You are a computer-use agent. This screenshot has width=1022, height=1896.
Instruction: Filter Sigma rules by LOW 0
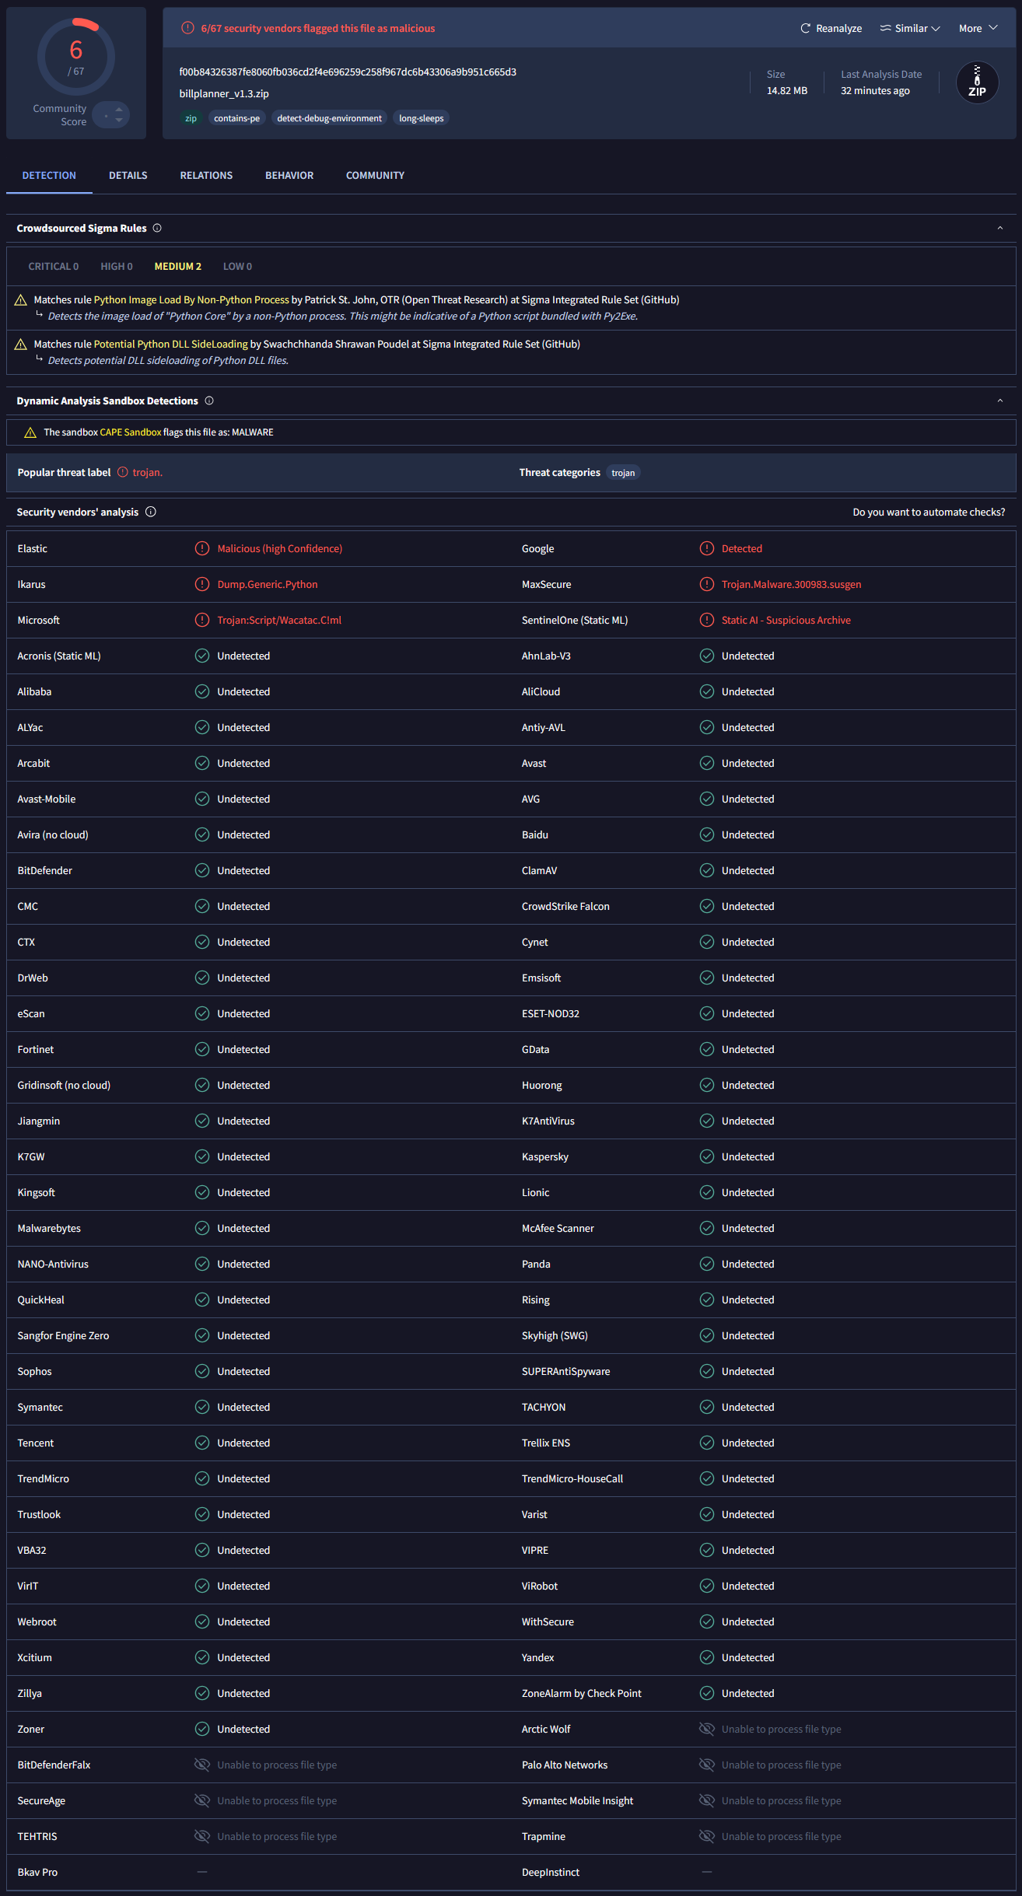[x=237, y=266]
